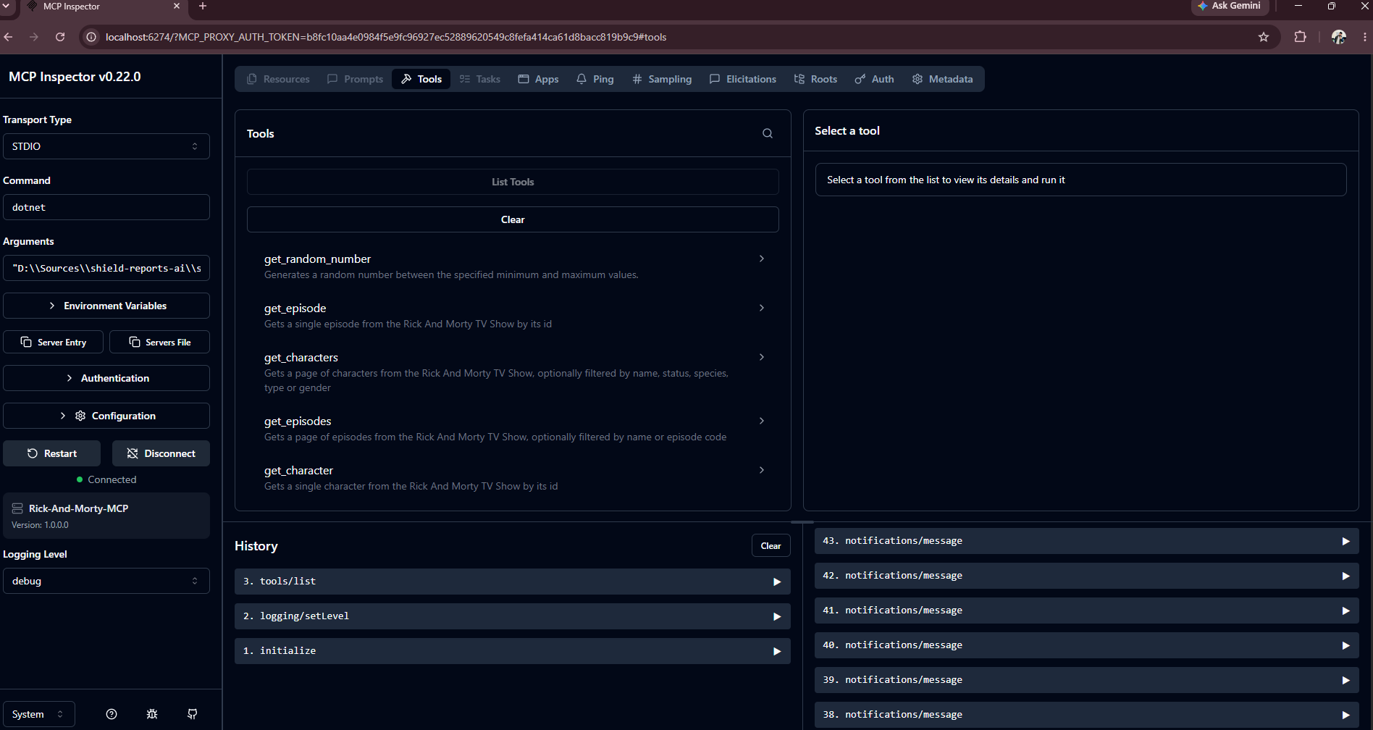Switch to the Sampling tab
Screen dimensions: 1373x730
[662, 79]
